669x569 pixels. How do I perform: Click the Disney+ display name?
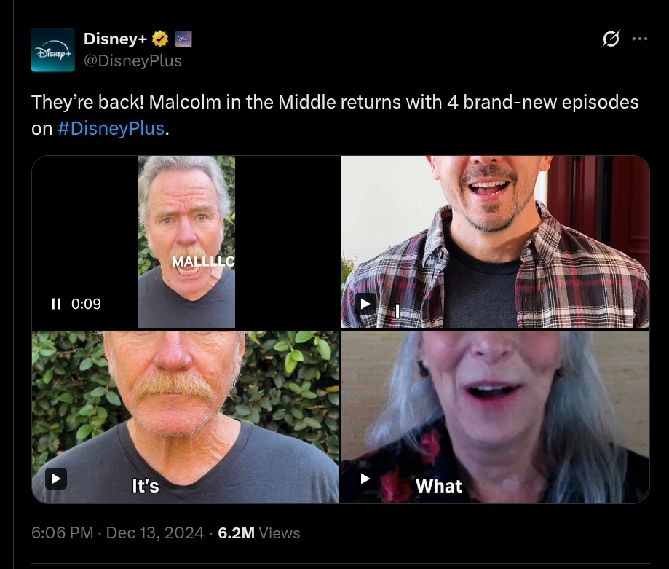point(115,39)
